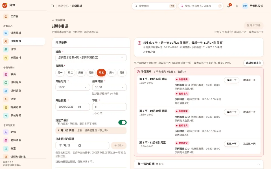Viewport: 271px width, 169px height.
Task: Select weekday 周六
Action: 112,73
